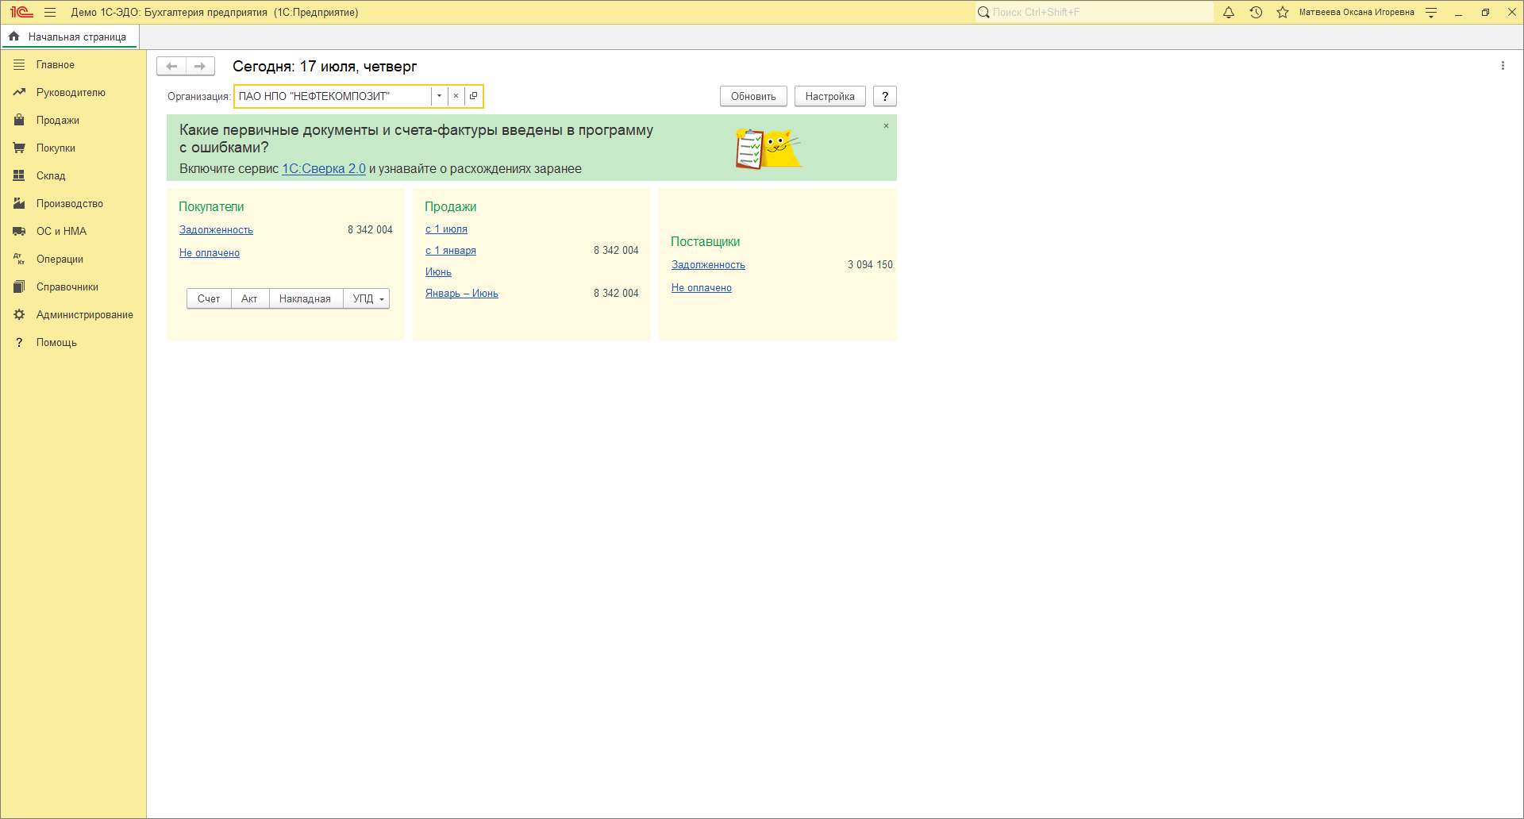Expand the УПД dropdown button
This screenshot has width=1524, height=819.
point(382,299)
